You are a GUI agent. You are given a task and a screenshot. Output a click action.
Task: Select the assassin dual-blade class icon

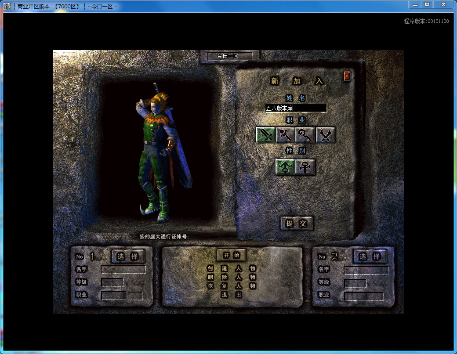pos(325,134)
